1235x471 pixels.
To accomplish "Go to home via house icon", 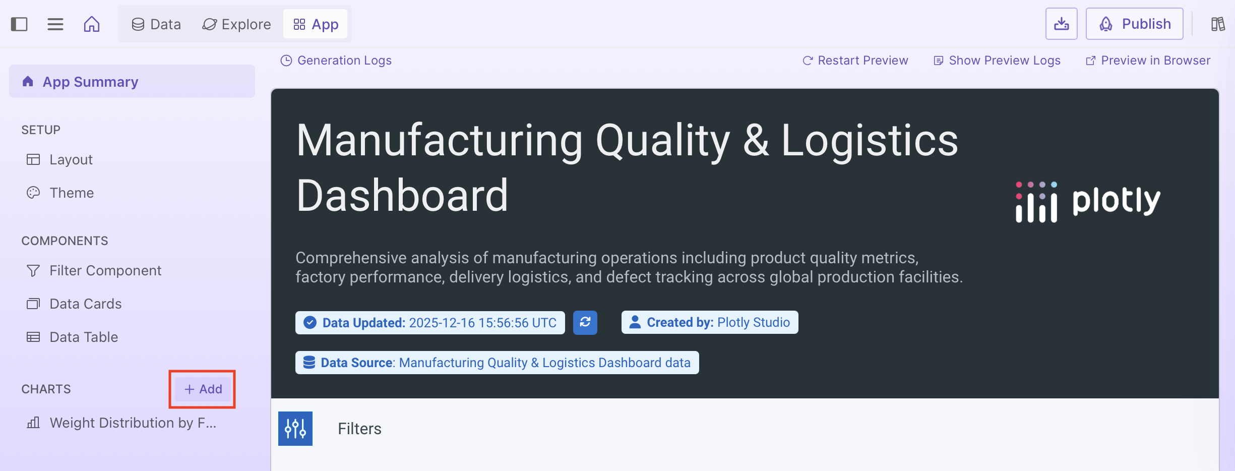I will pos(92,24).
